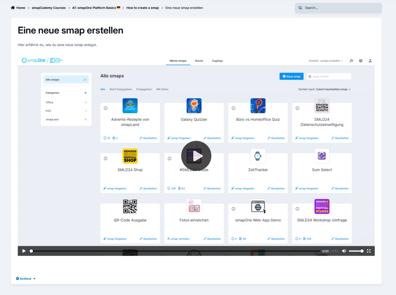This screenshot has height=295, width=396.
Task: Click the Actions gear icon
Action: point(17,279)
